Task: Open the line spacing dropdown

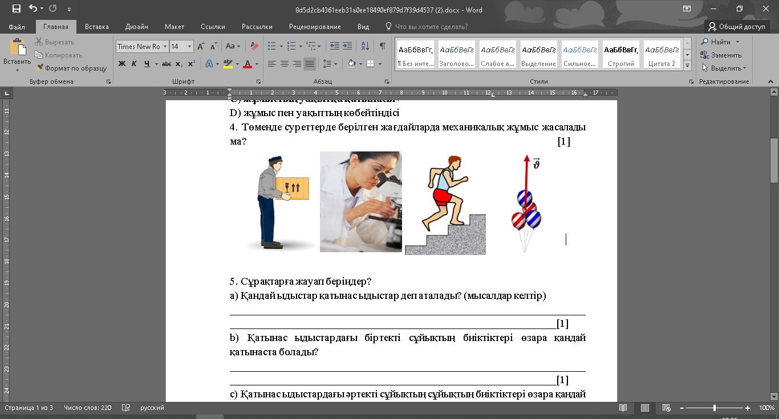Action: tap(330, 64)
